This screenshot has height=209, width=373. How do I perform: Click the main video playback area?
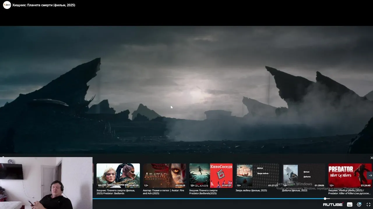click(x=186, y=89)
